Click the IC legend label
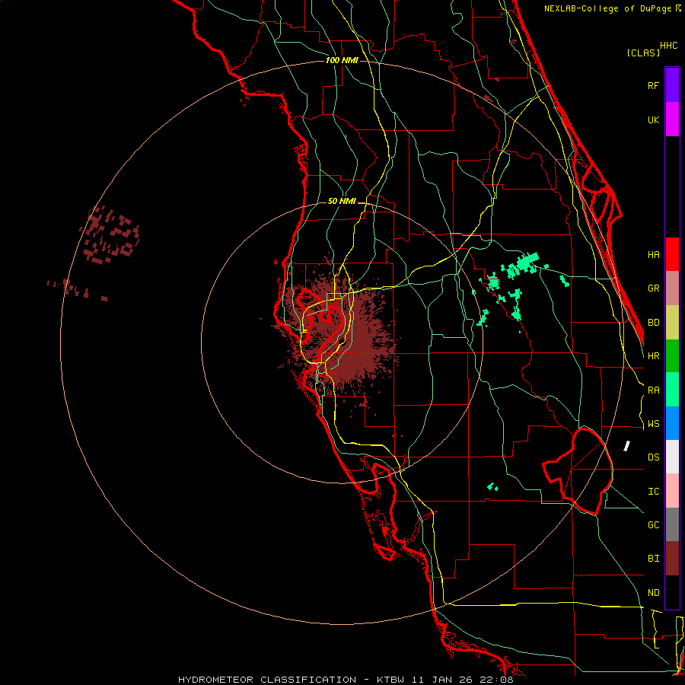 pyautogui.click(x=653, y=492)
